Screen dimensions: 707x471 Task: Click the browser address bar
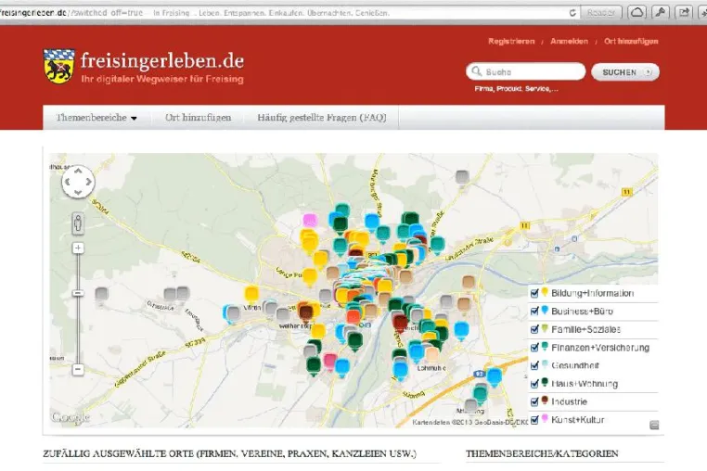284,13
